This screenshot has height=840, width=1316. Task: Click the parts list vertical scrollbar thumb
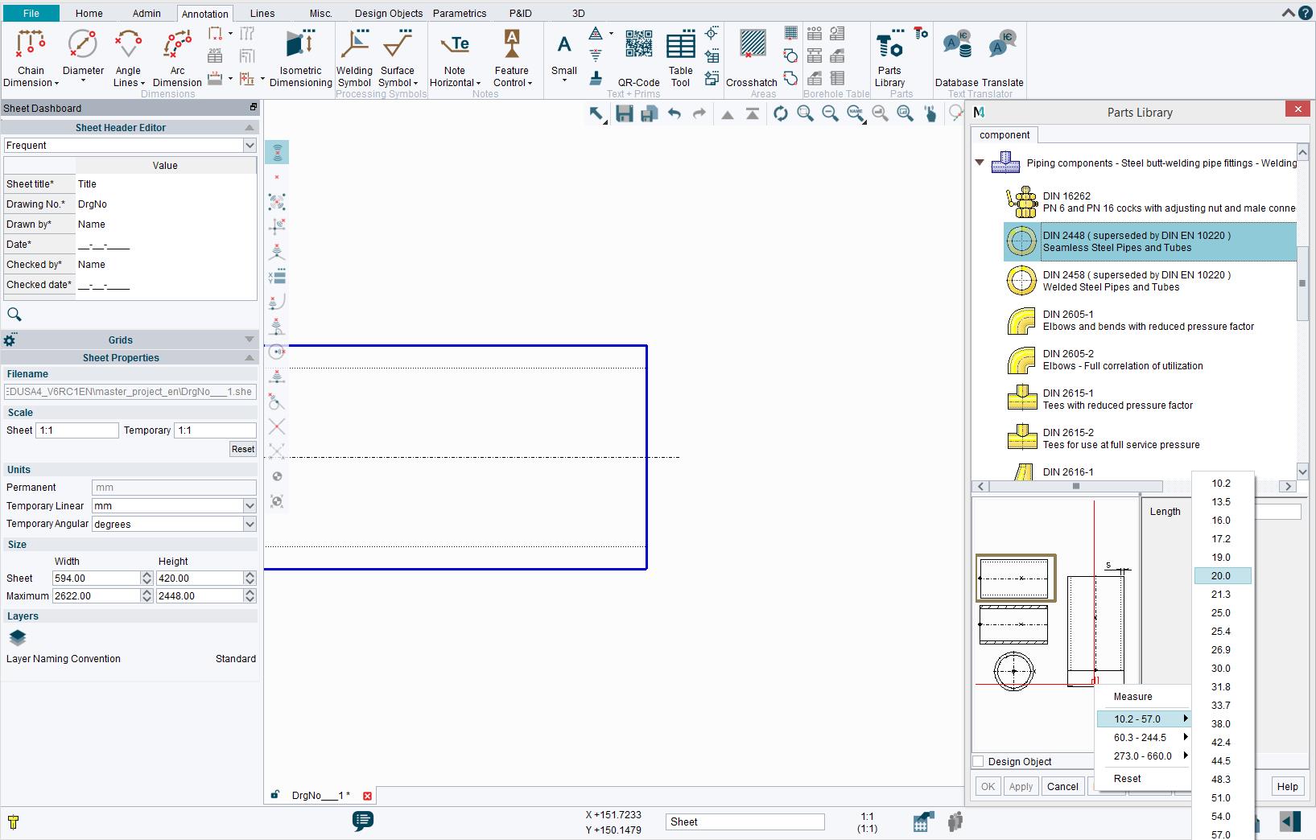tap(1302, 283)
